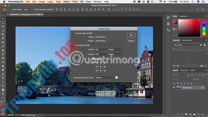Select the Brush tool
Image resolution: width=208 pixels, height=117 pixels.
point(3,46)
